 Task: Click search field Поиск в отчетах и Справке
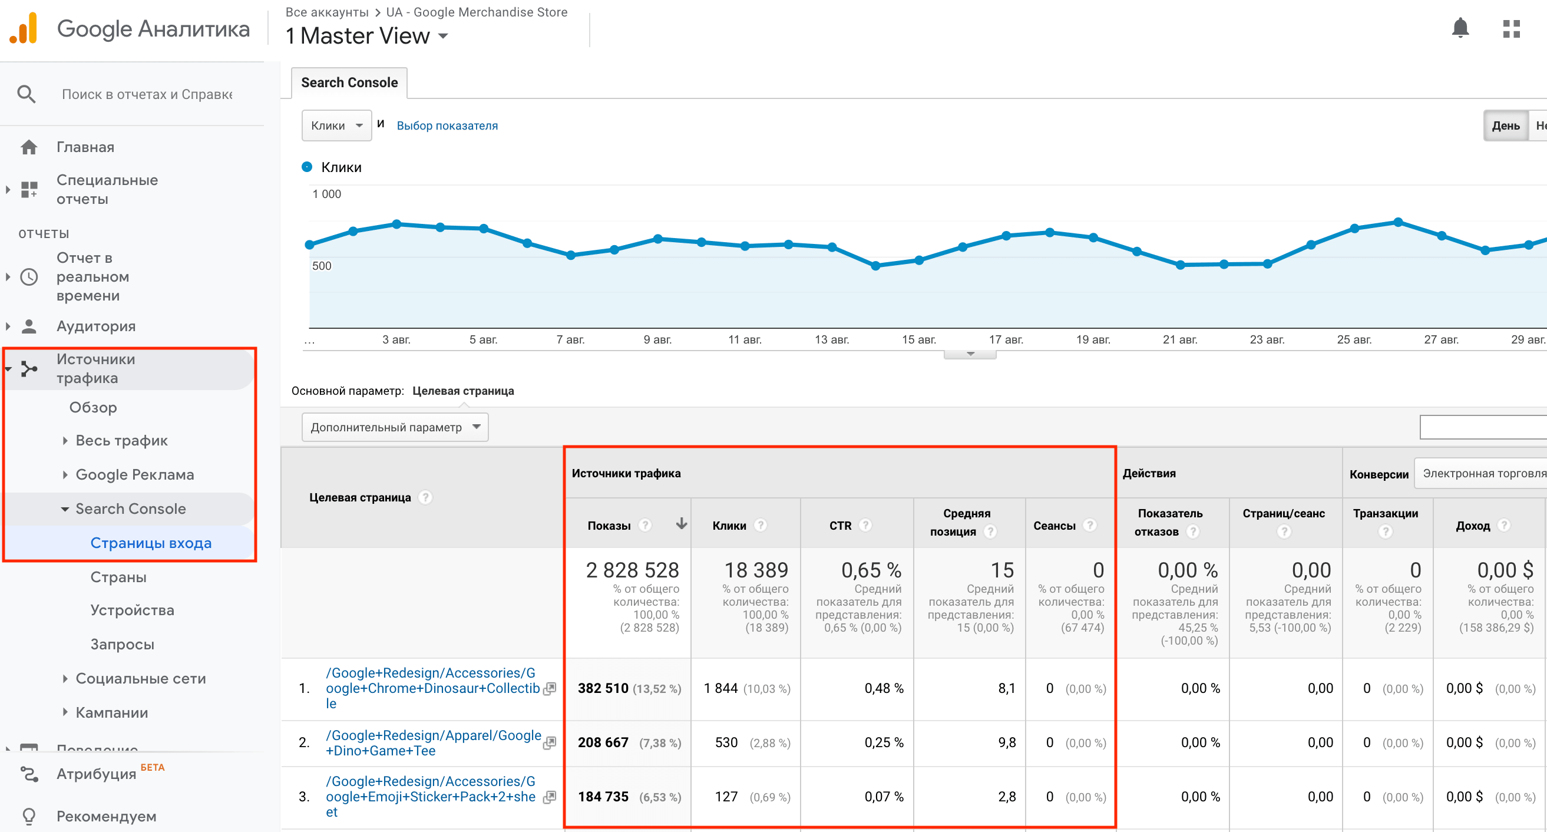tap(147, 94)
